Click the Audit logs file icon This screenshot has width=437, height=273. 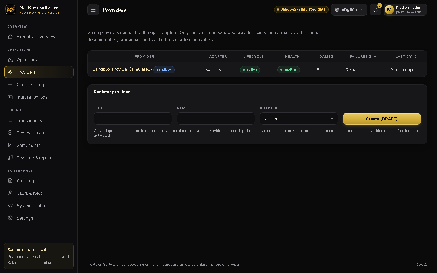[x=10, y=181]
